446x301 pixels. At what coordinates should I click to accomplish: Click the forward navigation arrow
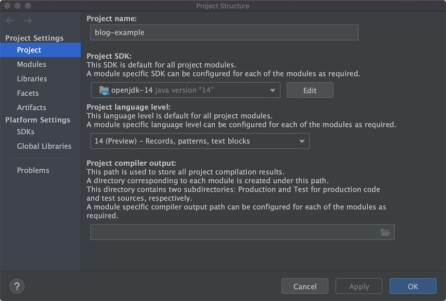point(28,21)
